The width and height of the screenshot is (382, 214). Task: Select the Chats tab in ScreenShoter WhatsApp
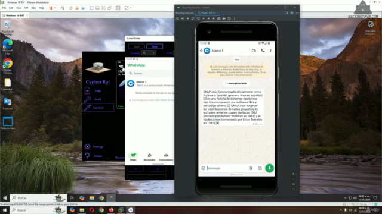coord(133,157)
